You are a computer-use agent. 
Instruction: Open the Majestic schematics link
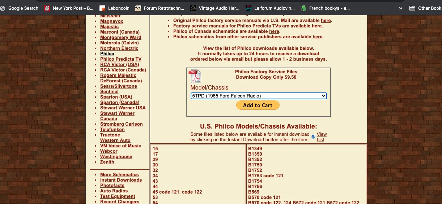click(x=109, y=27)
